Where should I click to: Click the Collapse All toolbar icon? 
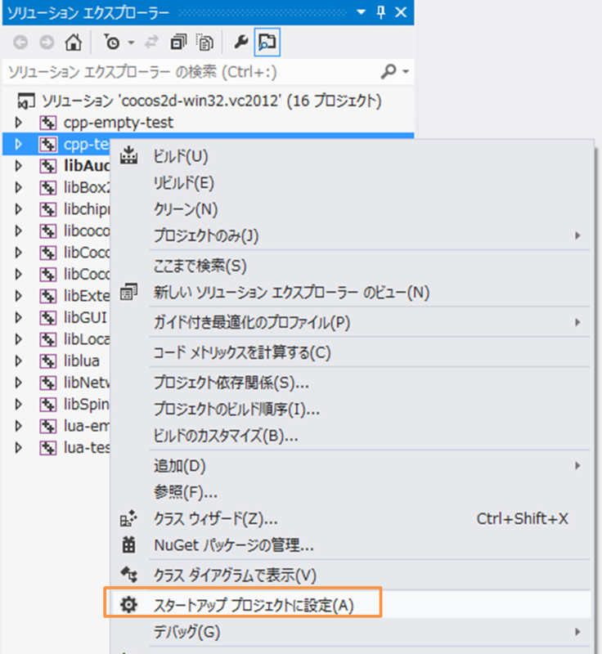[178, 43]
